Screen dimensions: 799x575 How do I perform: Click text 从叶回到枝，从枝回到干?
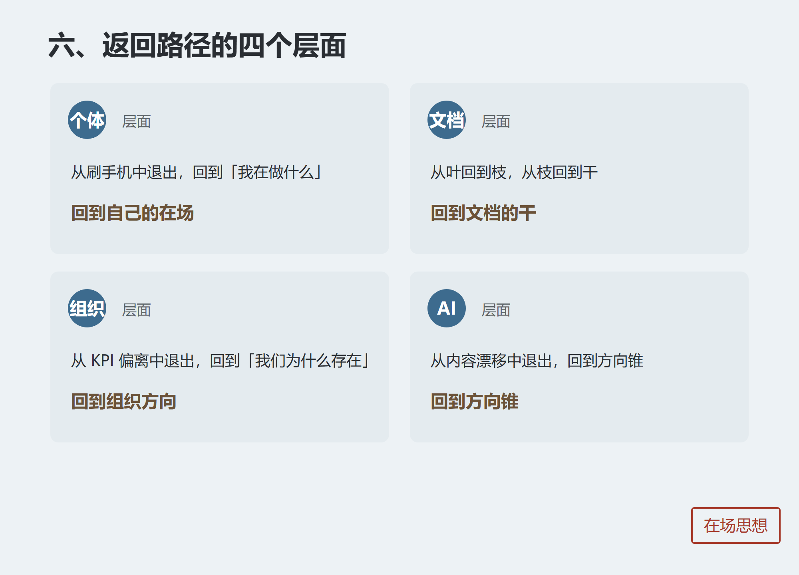(x=514, y=172)
